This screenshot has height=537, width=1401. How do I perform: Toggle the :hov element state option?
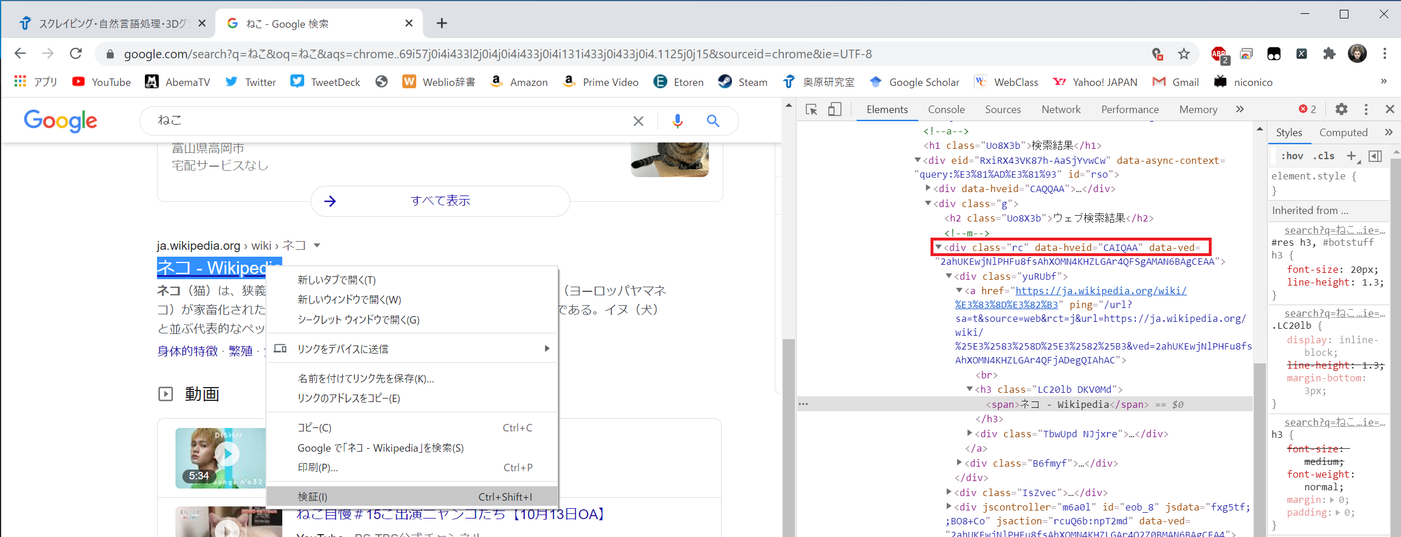coord(1292,156)
